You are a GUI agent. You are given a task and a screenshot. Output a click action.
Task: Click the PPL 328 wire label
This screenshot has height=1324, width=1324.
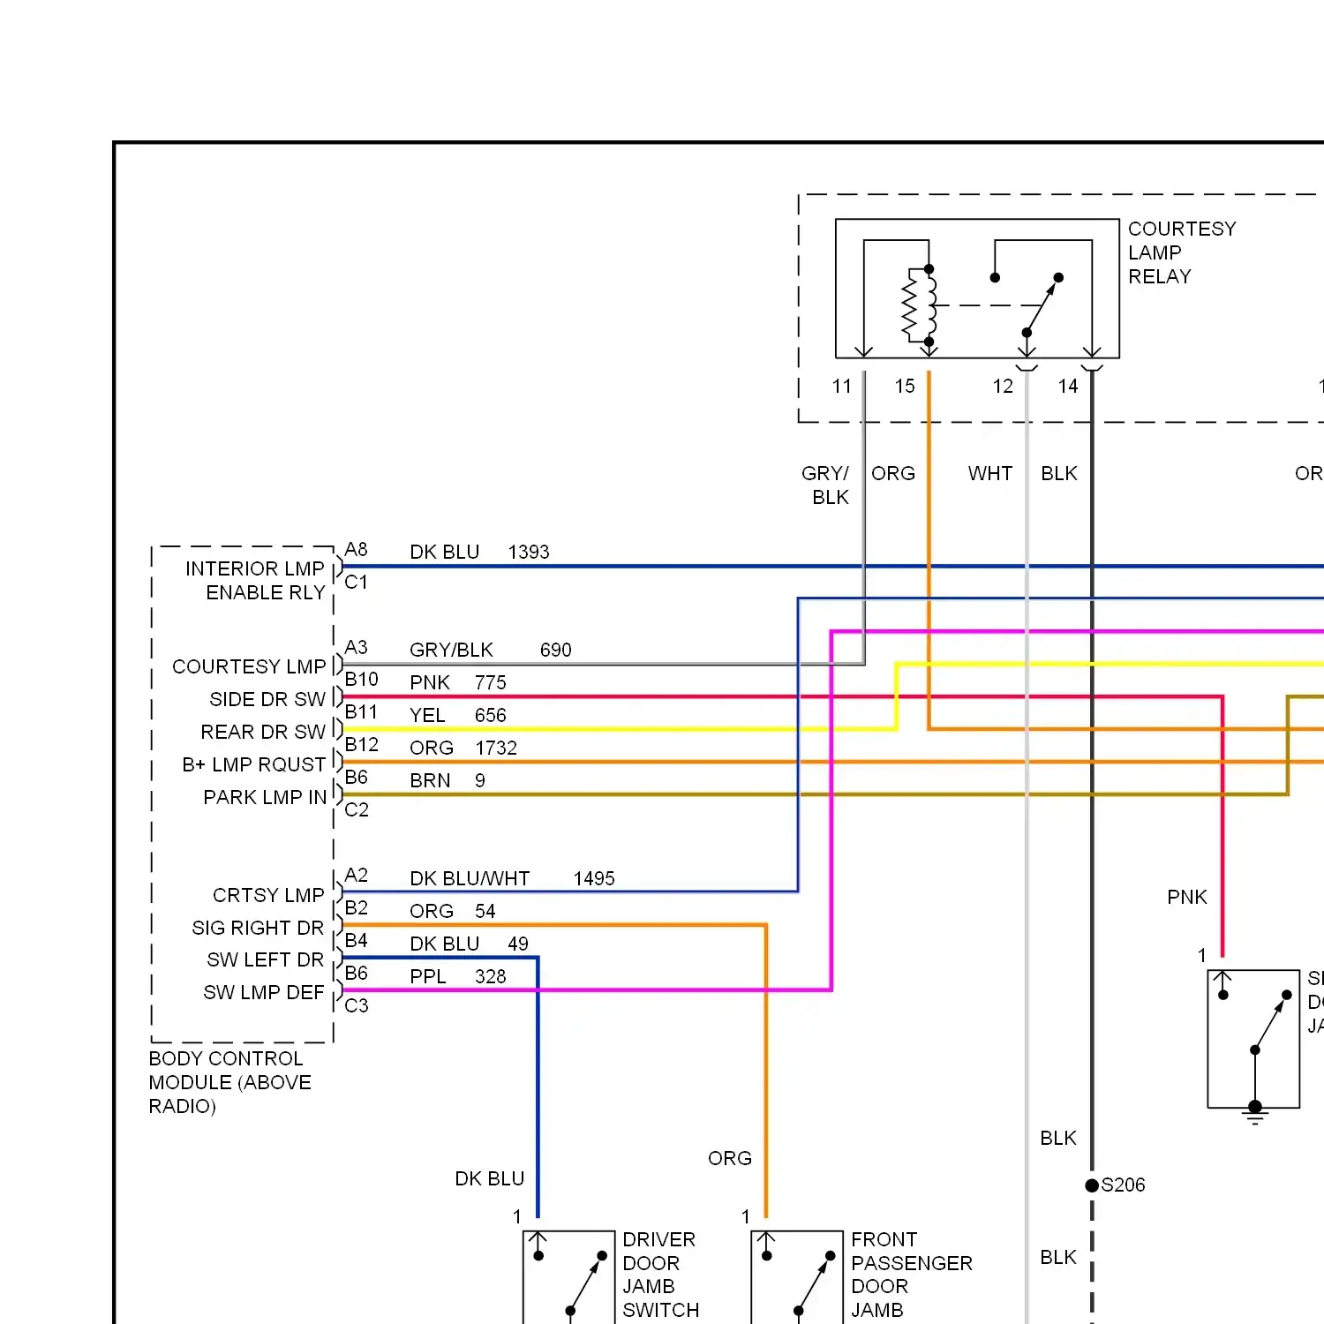458,977
